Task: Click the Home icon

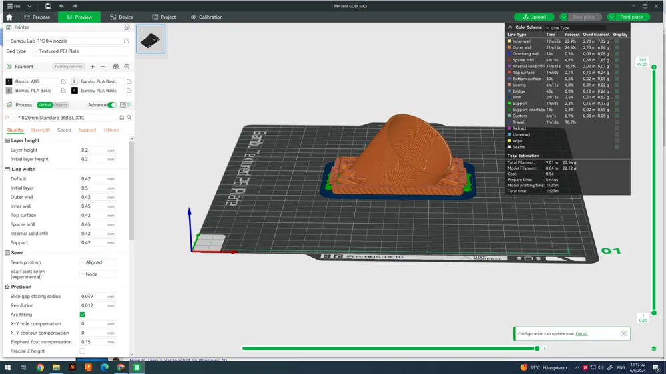Action: pyautogui.click(x=9, y=17)
